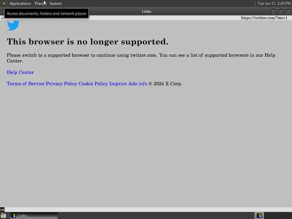This screenshot has height=219, width=292.
Task: Click the Links app icon in the taskbar button
Action: tap(13, 216)
